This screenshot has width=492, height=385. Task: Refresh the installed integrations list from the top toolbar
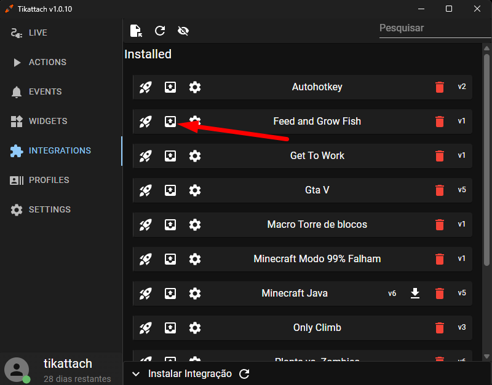point(160,31)
